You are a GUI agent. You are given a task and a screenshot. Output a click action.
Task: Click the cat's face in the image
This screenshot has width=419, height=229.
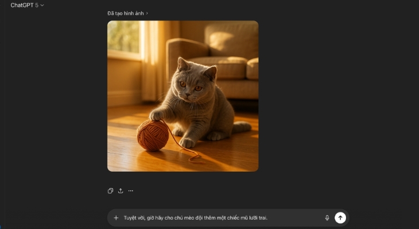(190, 85)
